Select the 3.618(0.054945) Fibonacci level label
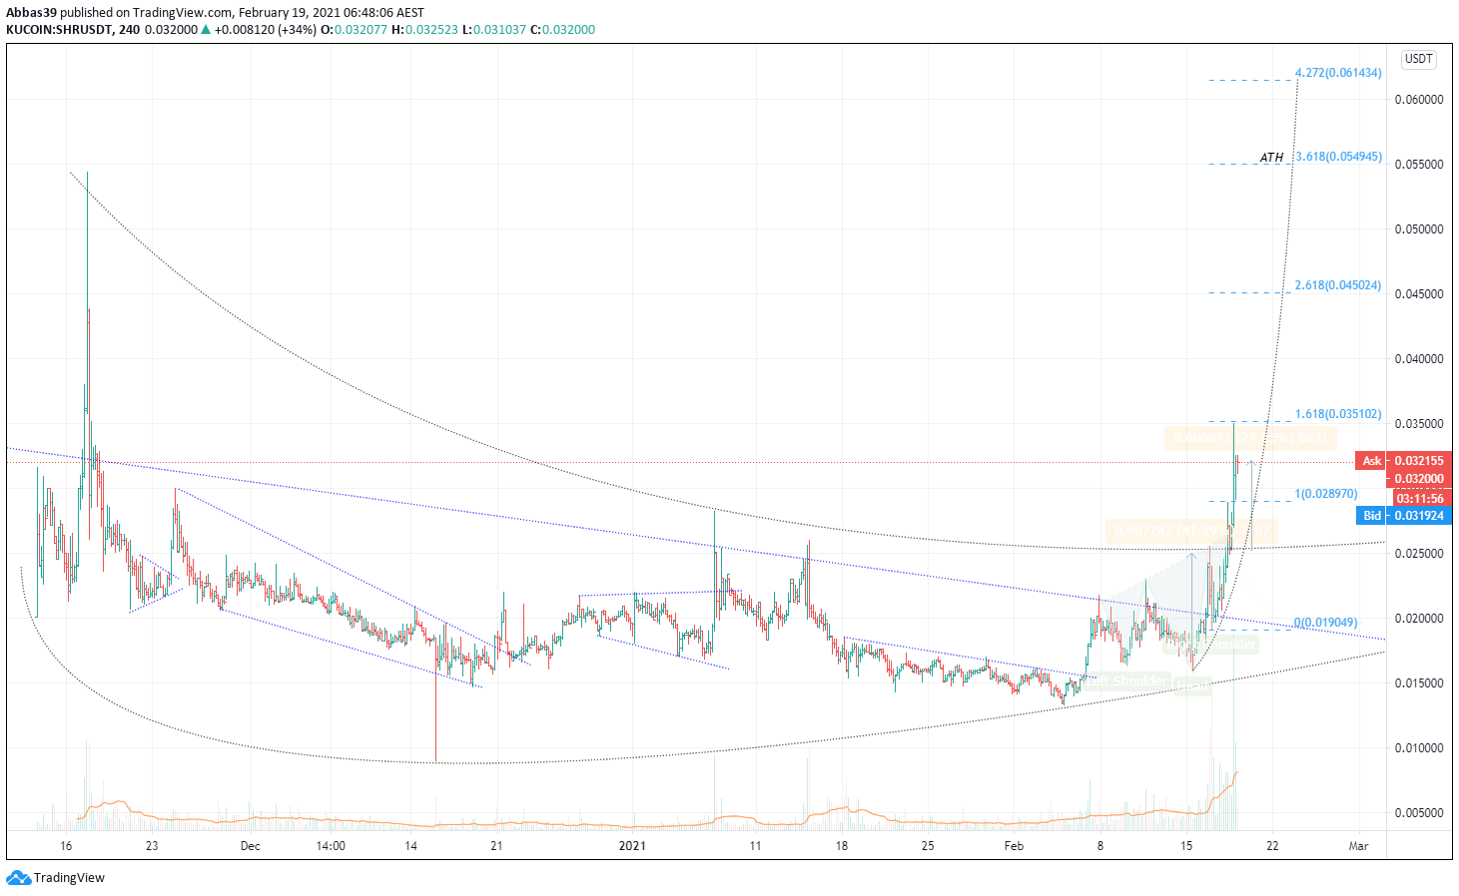This screenshot has width=1459, height=896. (x=1338, y=157)
